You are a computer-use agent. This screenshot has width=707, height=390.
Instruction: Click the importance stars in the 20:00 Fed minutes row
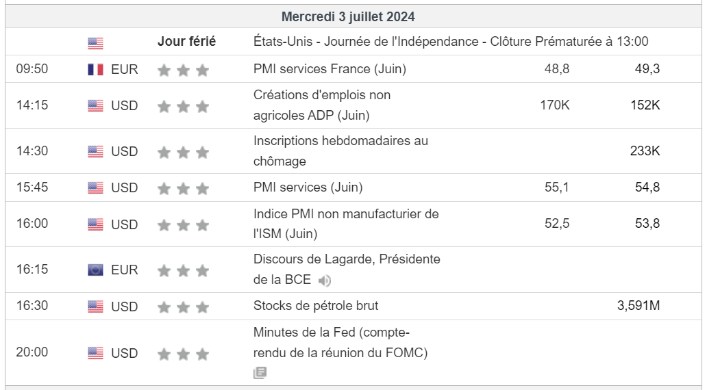click(x=183, y=354)
